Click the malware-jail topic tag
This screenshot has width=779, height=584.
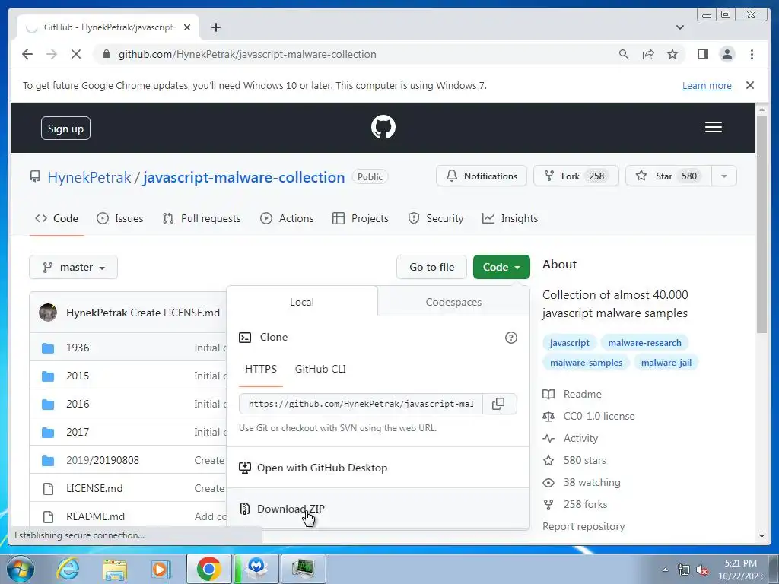(x=666, y=363)
